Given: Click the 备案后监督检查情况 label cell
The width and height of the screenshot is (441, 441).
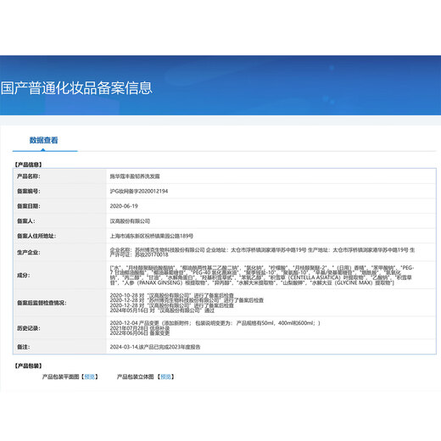Looking at the screenshot, I should point(59,303).
